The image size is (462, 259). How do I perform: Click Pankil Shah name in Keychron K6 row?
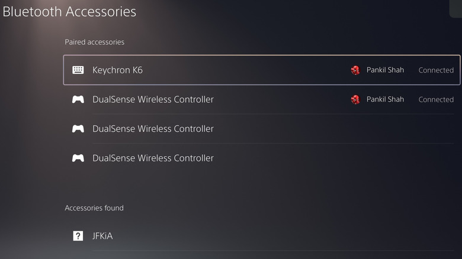tap(385, 70)
